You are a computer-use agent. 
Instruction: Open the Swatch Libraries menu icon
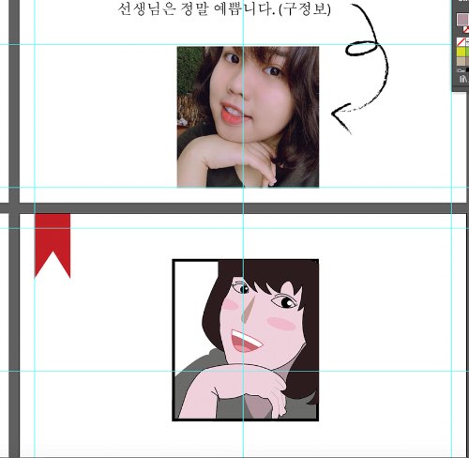click(463, 79)
